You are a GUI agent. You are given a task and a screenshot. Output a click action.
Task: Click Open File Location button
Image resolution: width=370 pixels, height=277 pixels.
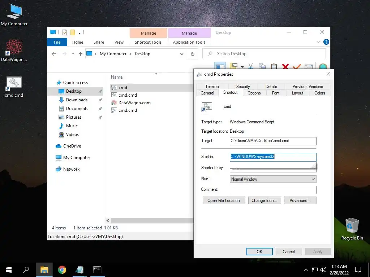point(224,201)
